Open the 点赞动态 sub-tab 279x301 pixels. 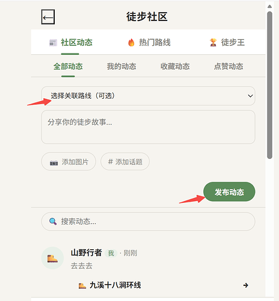tap(228, 66)
